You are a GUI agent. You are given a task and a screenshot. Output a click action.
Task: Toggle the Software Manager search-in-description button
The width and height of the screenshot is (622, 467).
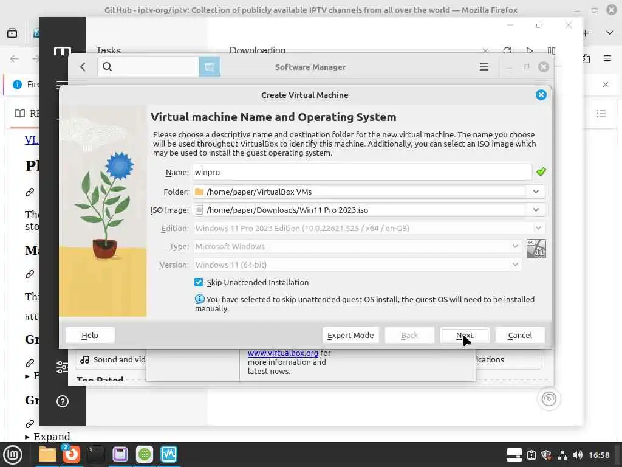coord(210,67)
